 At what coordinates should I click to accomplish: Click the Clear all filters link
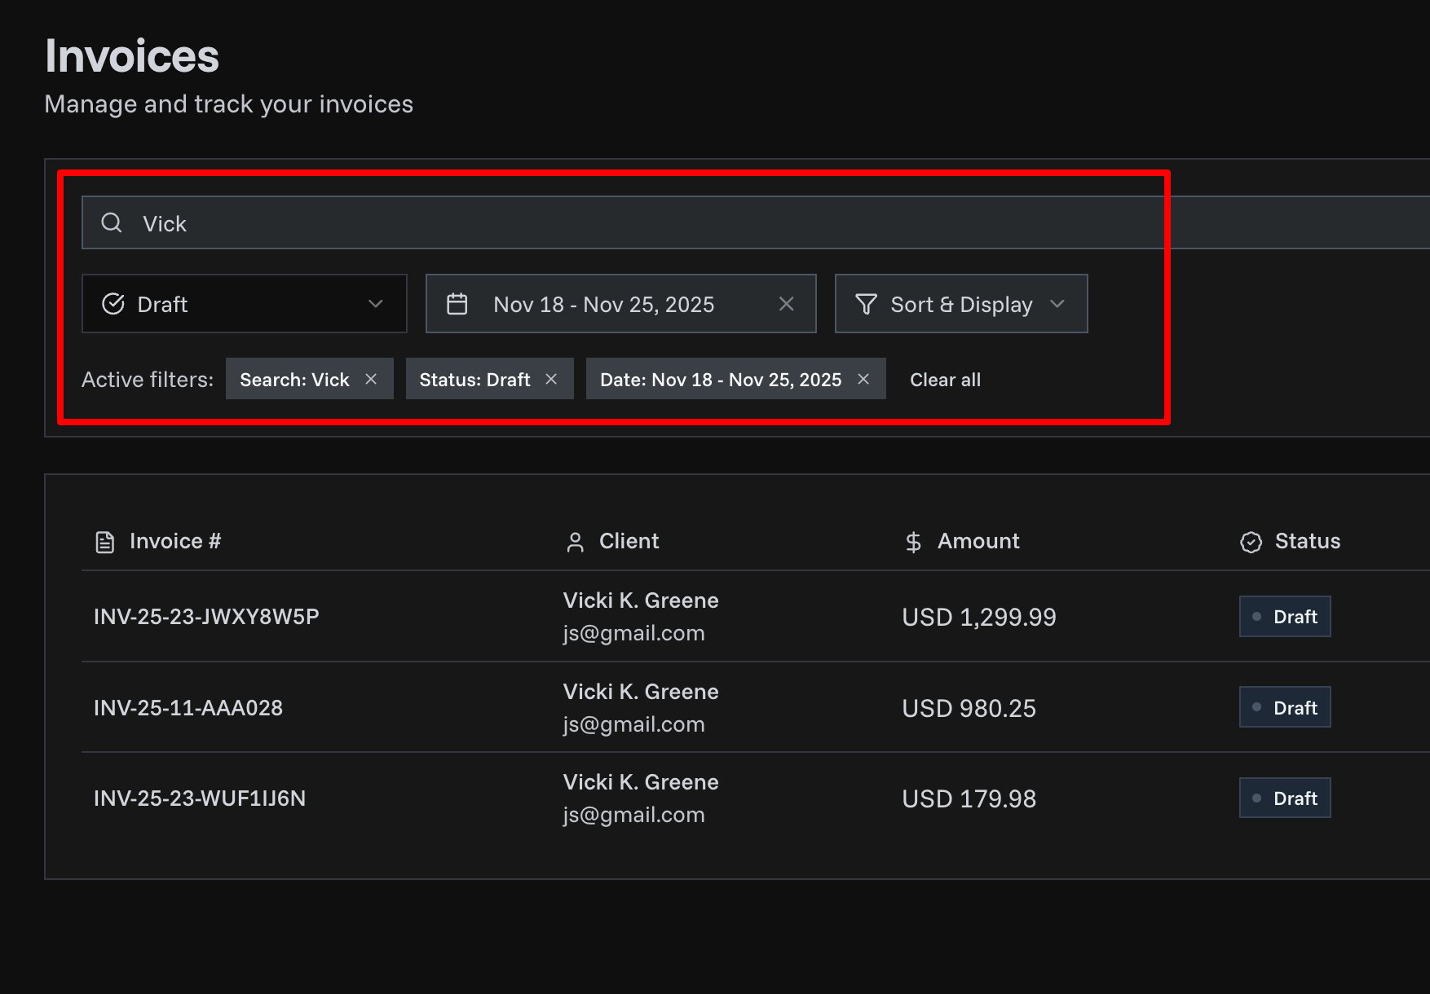point(945,379)
